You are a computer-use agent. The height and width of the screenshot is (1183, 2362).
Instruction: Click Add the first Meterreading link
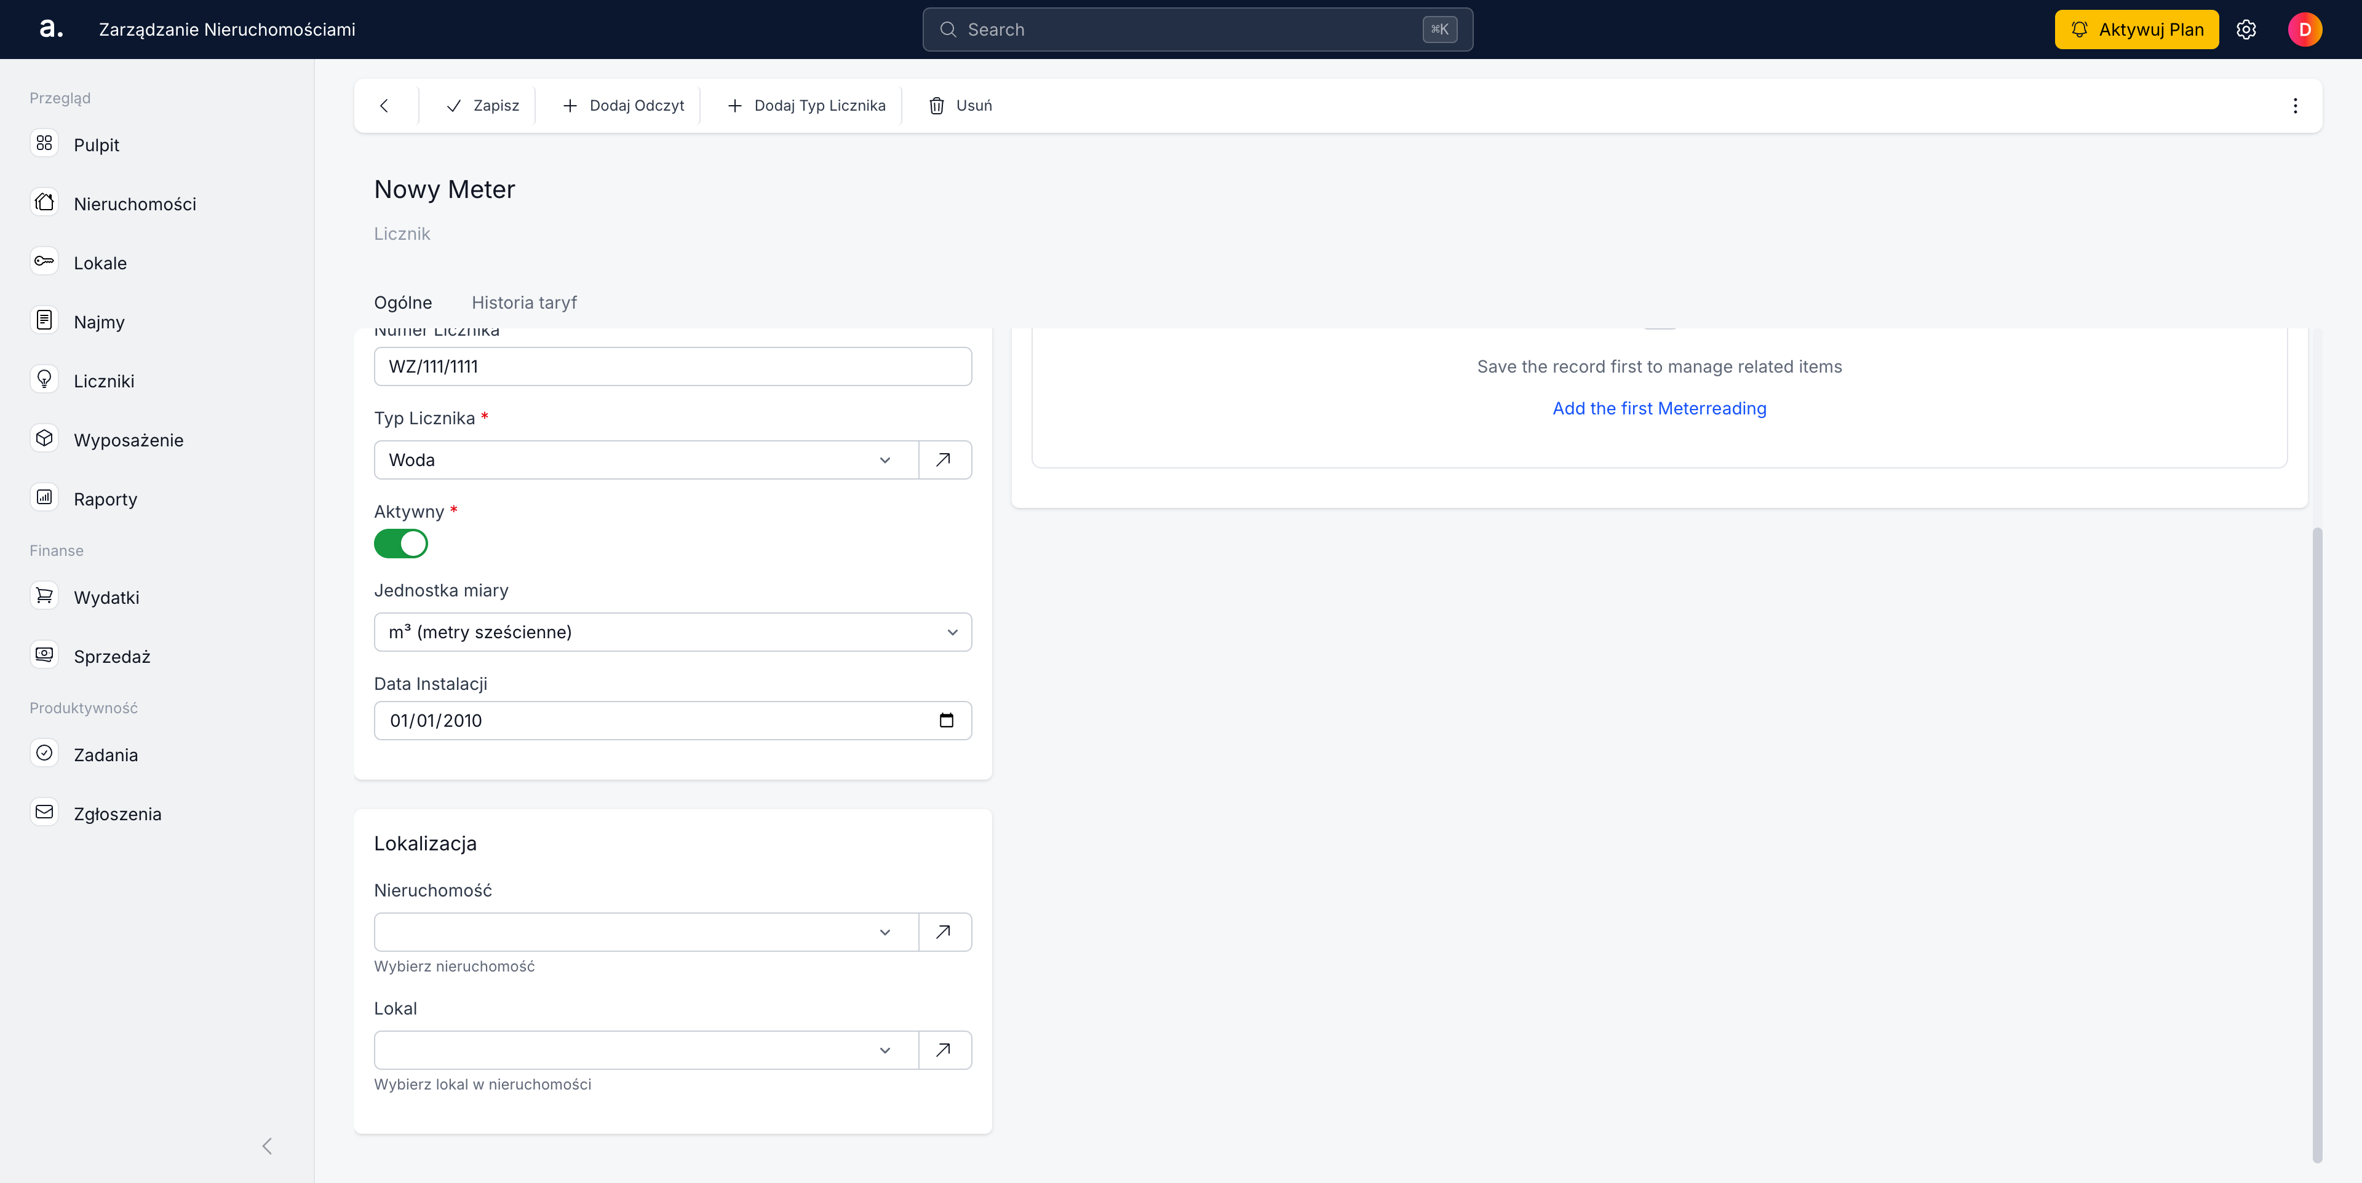(x=1659, y=409)
